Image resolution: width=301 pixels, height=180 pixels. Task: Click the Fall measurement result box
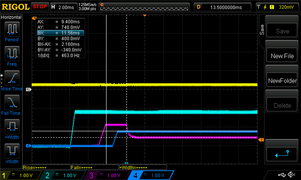[x=95, y=167]
